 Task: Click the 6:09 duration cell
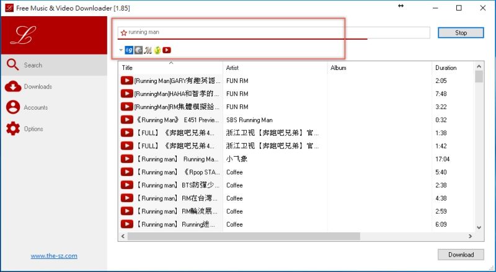(x=441, y=224)
